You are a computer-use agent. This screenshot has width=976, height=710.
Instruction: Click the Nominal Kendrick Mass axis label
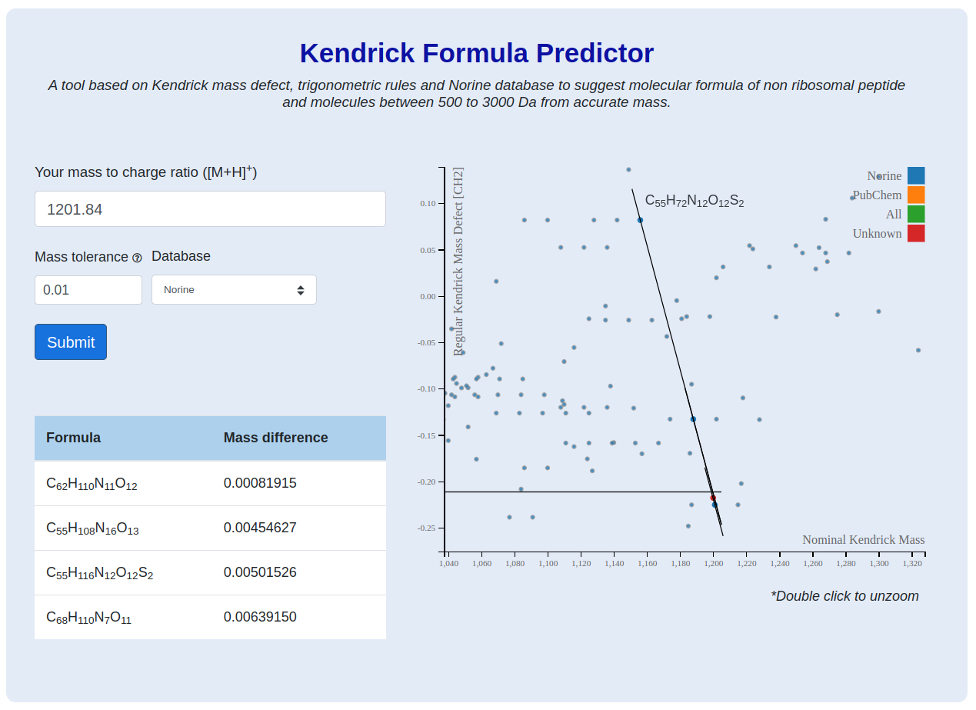[863, 540]
